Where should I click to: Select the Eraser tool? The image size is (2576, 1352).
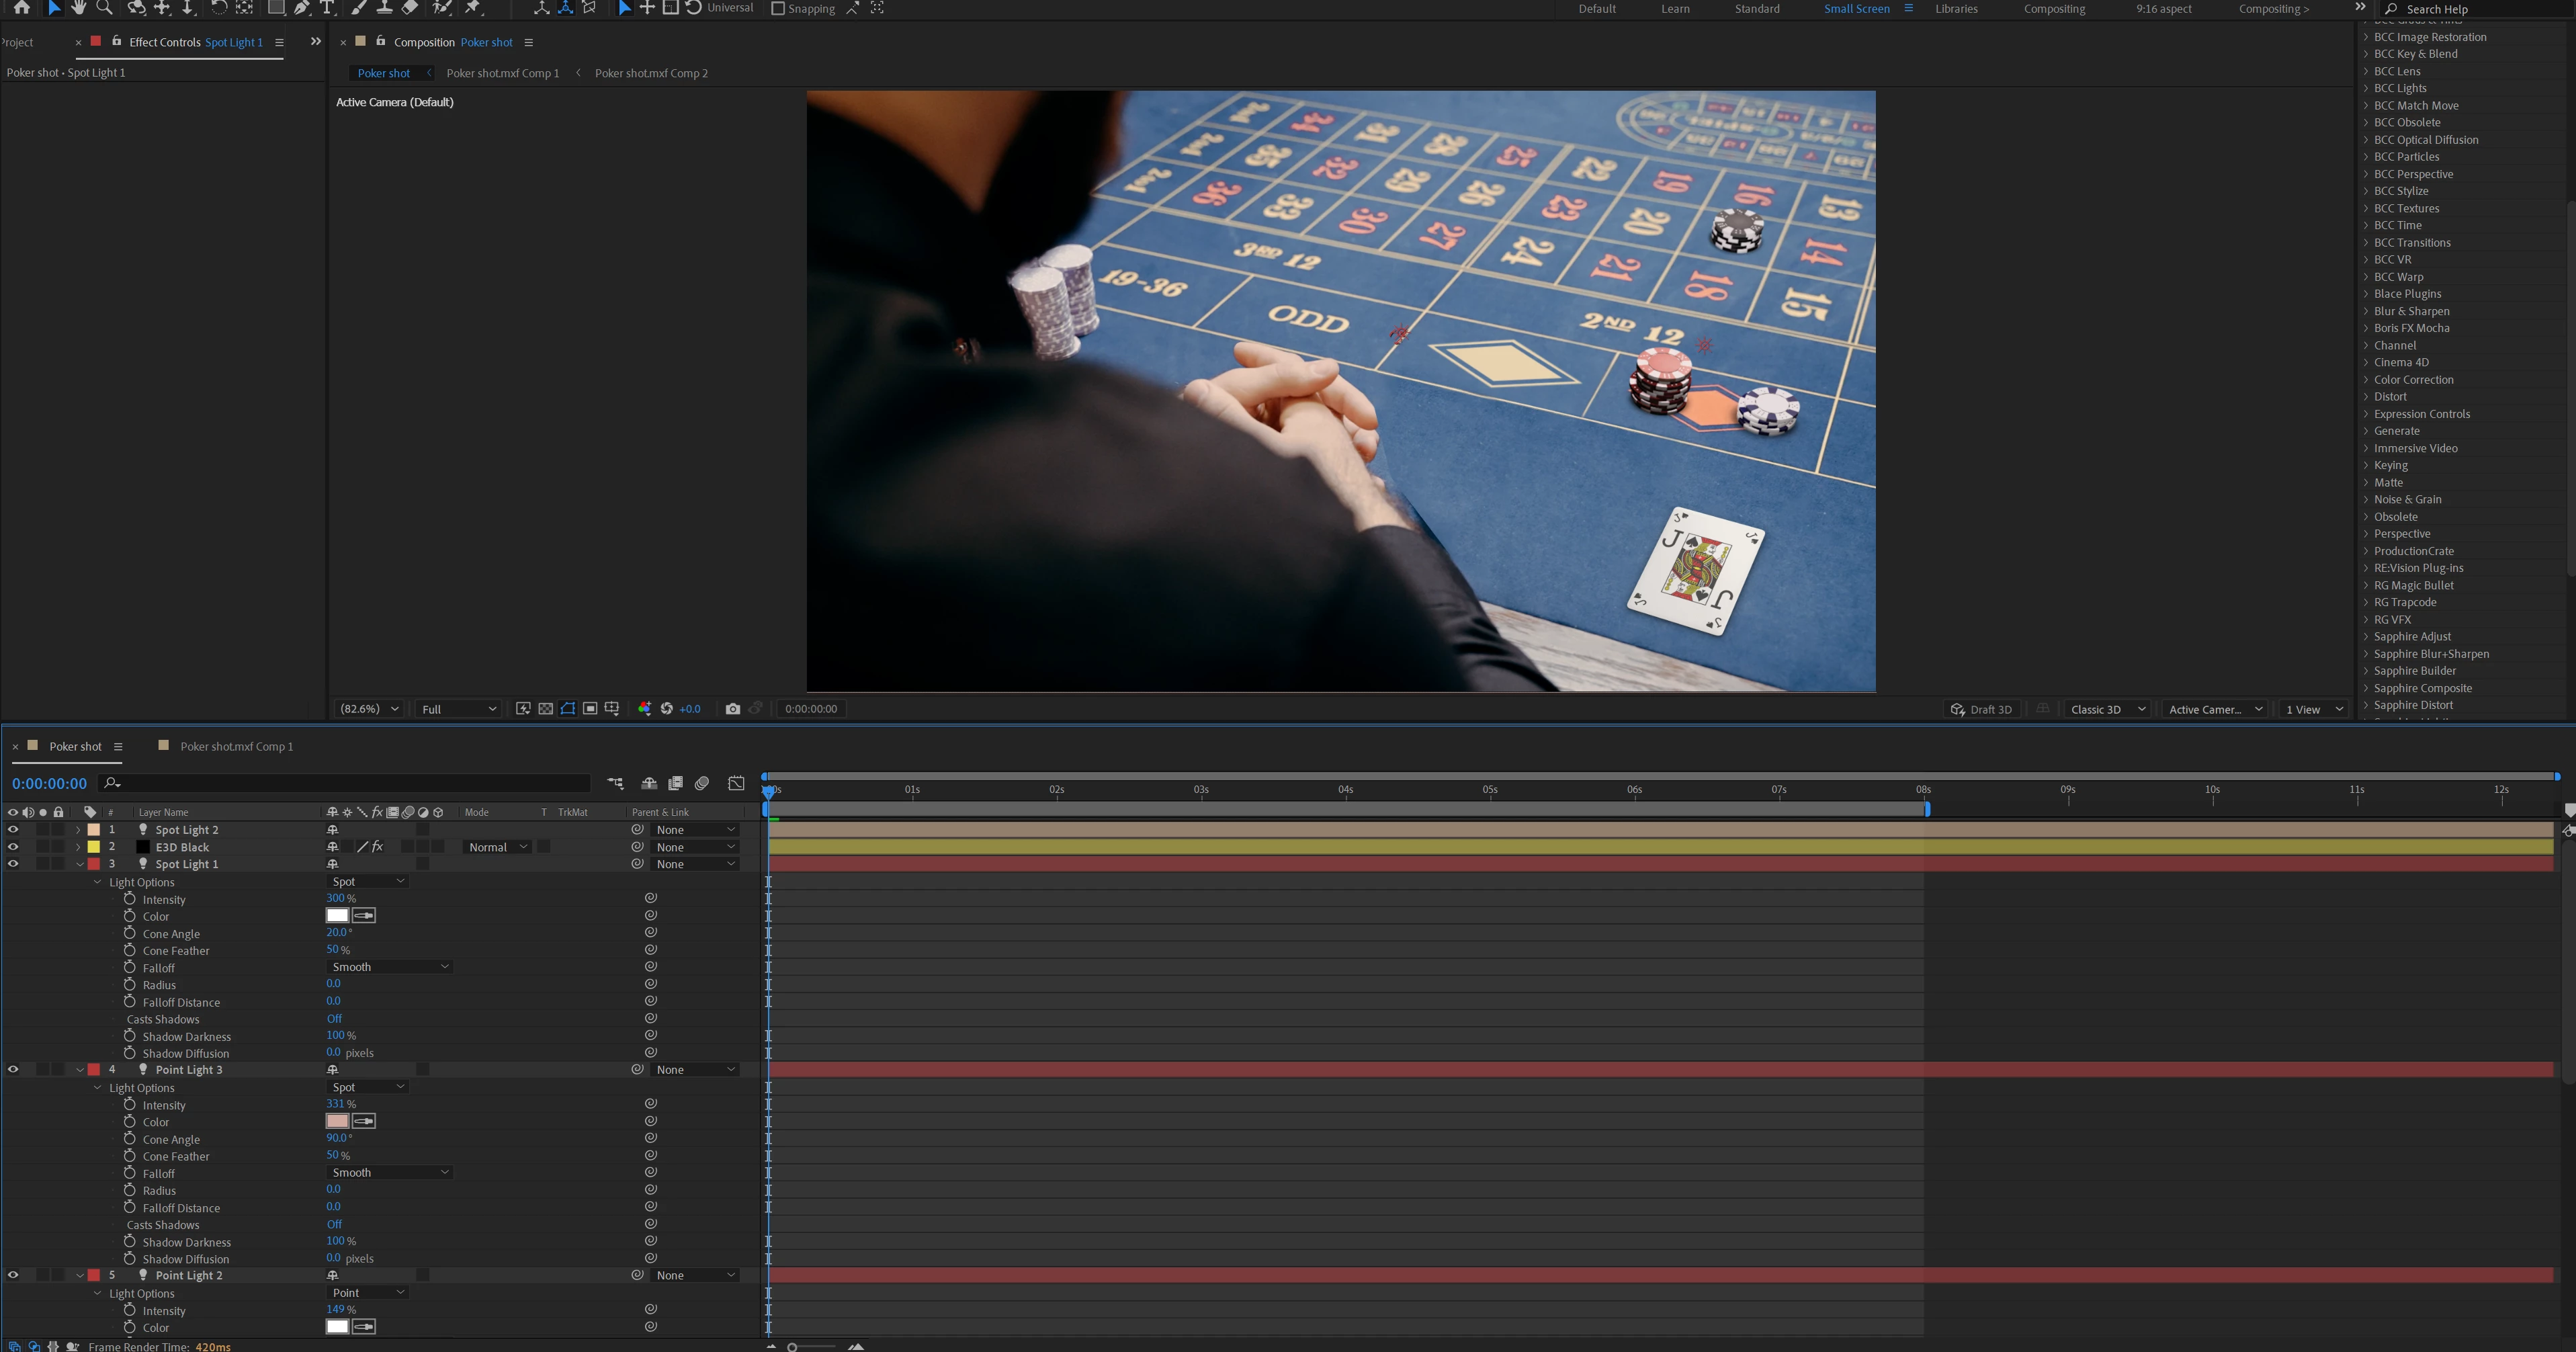410,8
